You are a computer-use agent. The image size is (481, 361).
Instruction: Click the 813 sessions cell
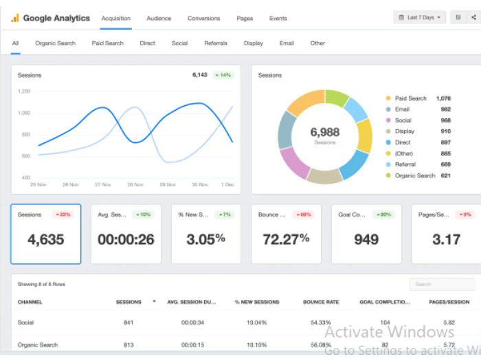(x=128, y=344)
